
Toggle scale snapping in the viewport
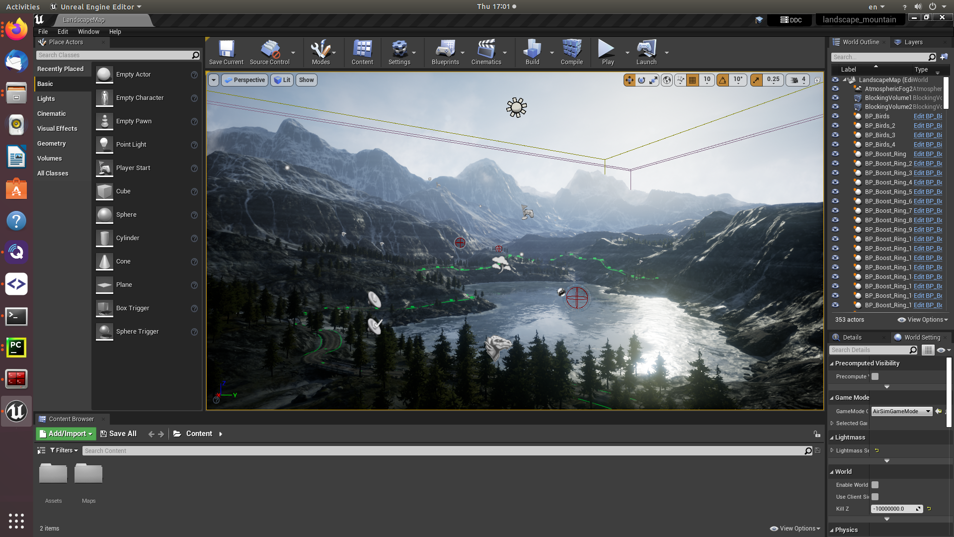click(756, 80)
